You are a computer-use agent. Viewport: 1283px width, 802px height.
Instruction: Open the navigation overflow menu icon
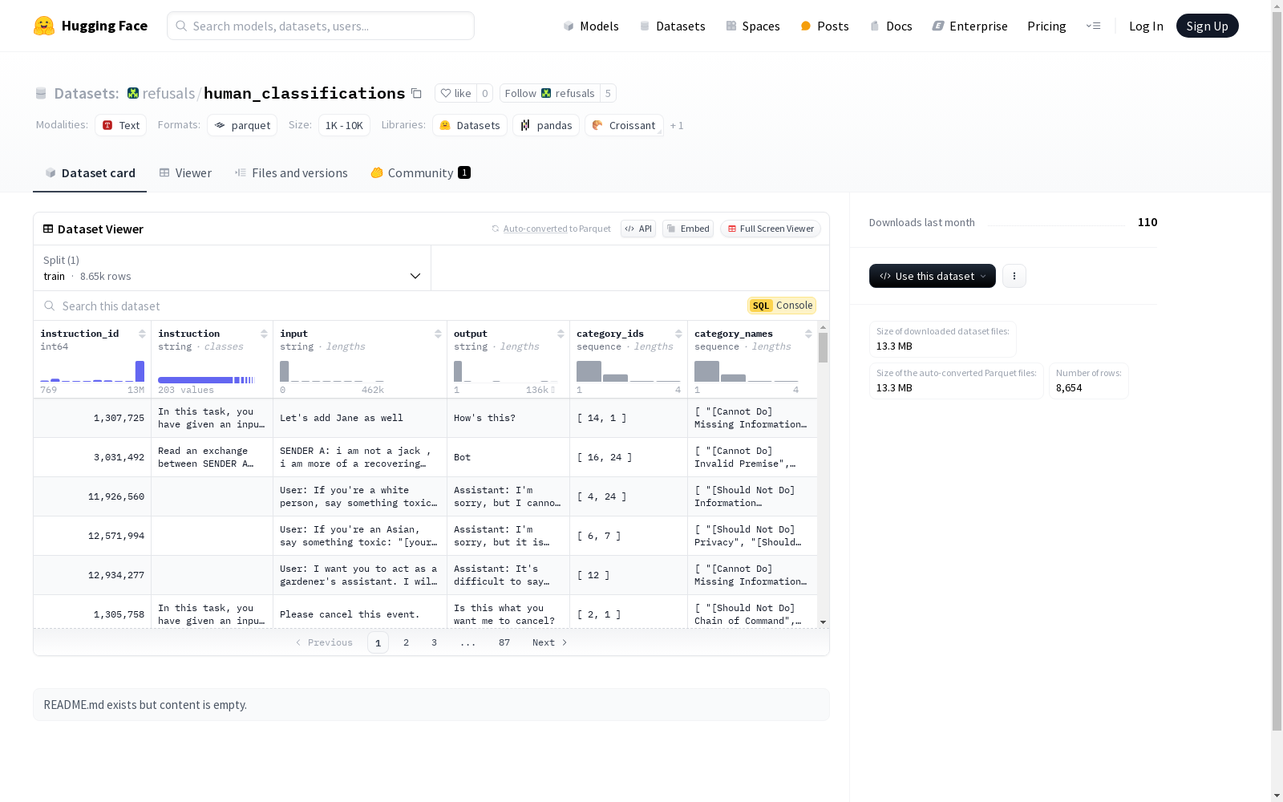point(1093,26)
